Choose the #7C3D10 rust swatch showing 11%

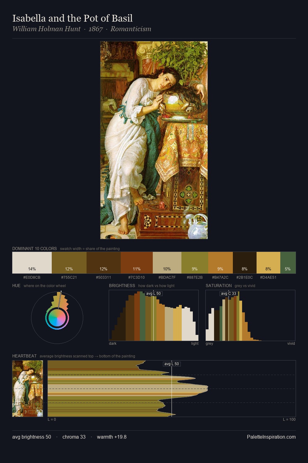click(137, 263)
